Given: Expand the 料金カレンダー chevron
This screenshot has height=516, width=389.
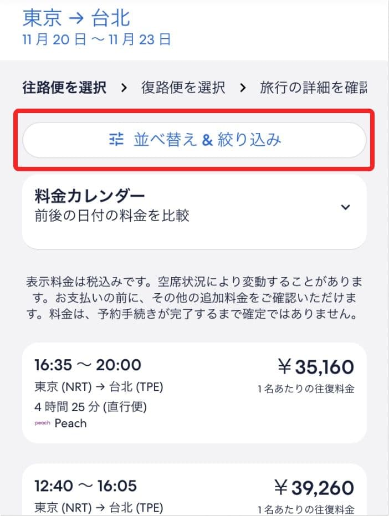Looking at the screenshot, I should tap(345, 207).
